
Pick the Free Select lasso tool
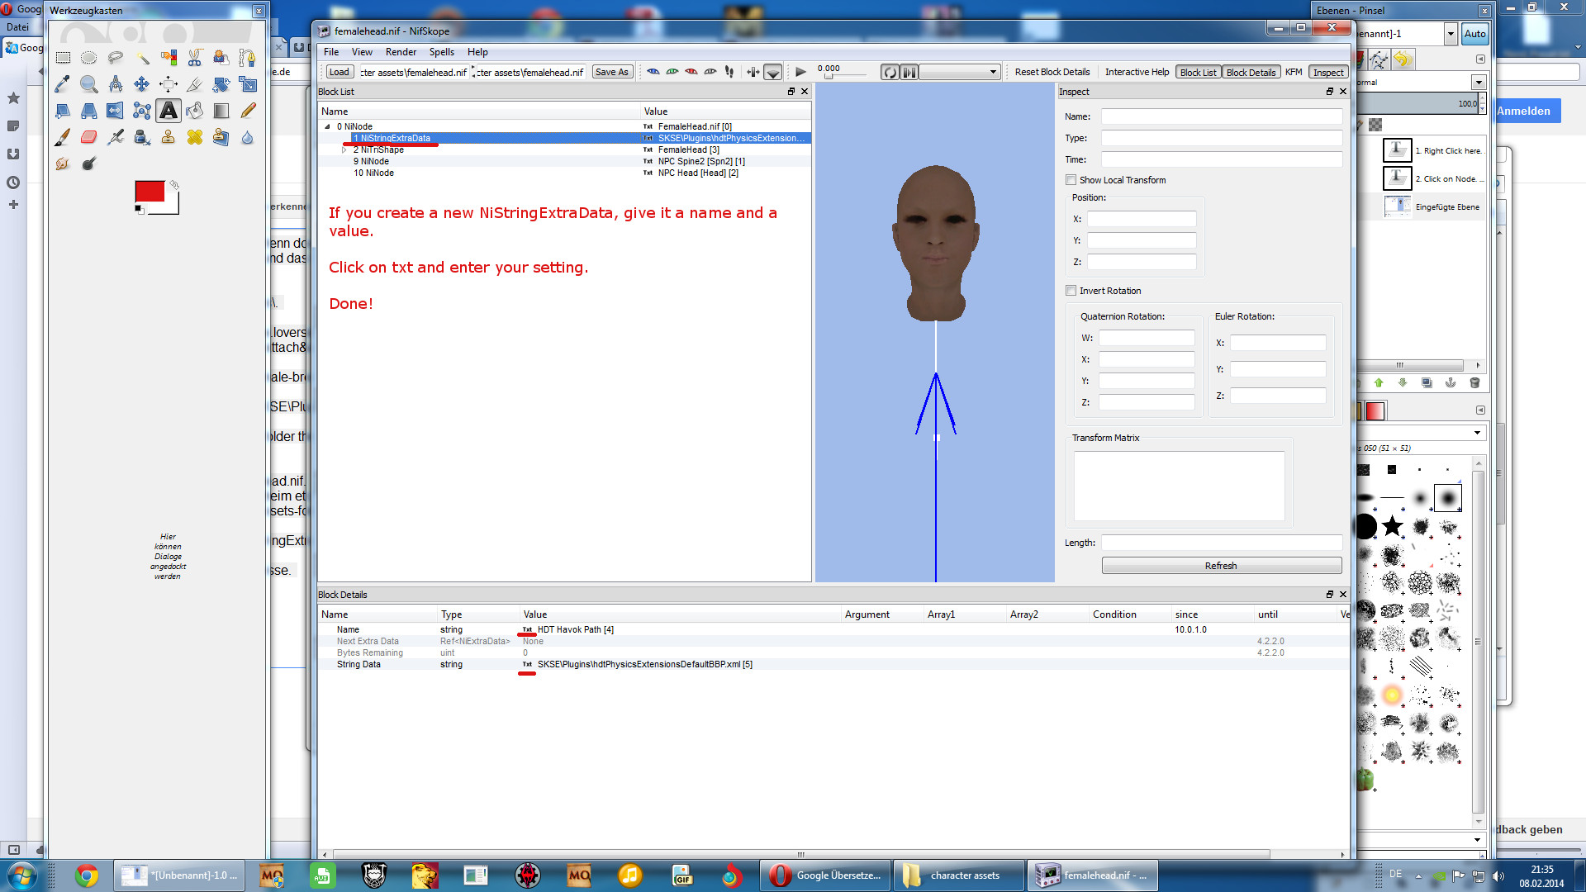[x=116, y=58]
